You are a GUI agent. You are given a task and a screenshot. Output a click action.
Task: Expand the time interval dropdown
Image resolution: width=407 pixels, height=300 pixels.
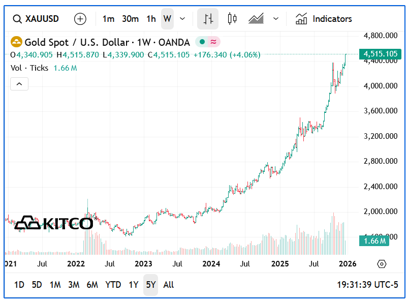tap(182, 19)
